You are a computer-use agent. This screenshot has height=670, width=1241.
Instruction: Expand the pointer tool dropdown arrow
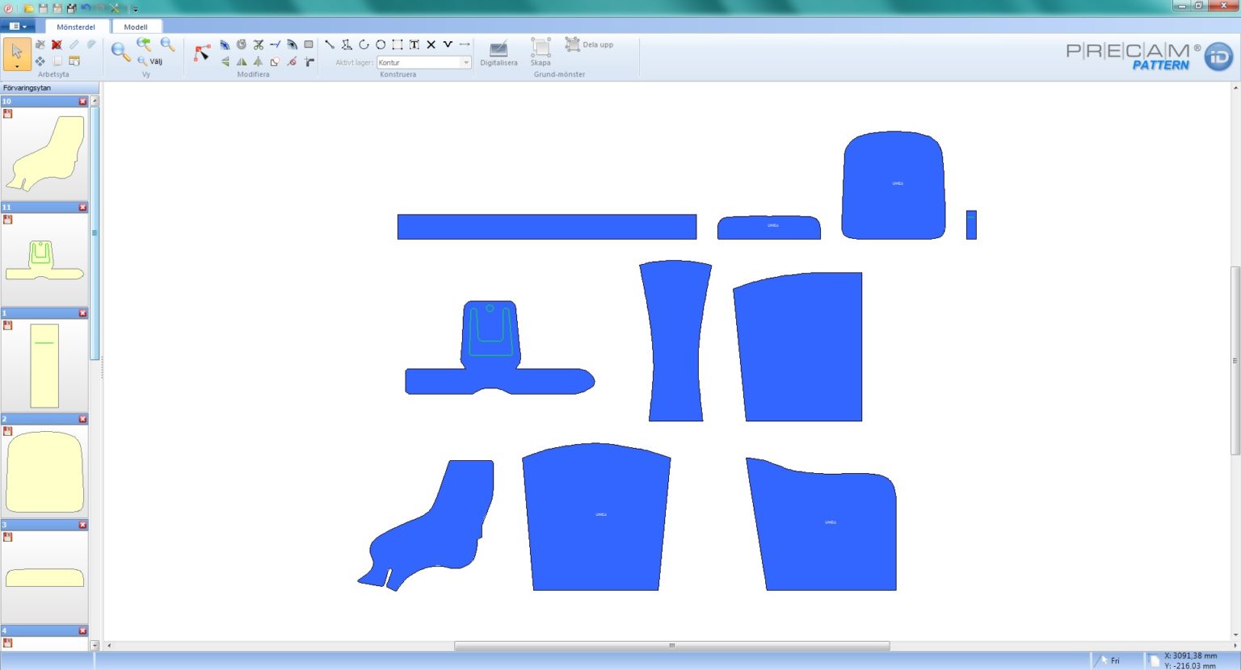click(x=17, y=67)
